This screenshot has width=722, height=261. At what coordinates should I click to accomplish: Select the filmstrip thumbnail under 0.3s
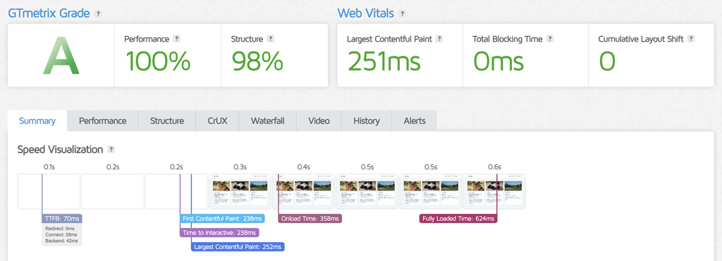(240, 191)
